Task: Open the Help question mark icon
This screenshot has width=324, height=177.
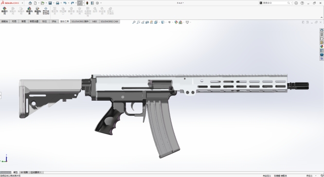Action: 302,3
